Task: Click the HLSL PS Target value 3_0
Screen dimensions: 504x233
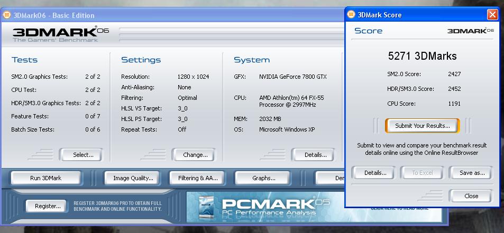Action: 182,119
